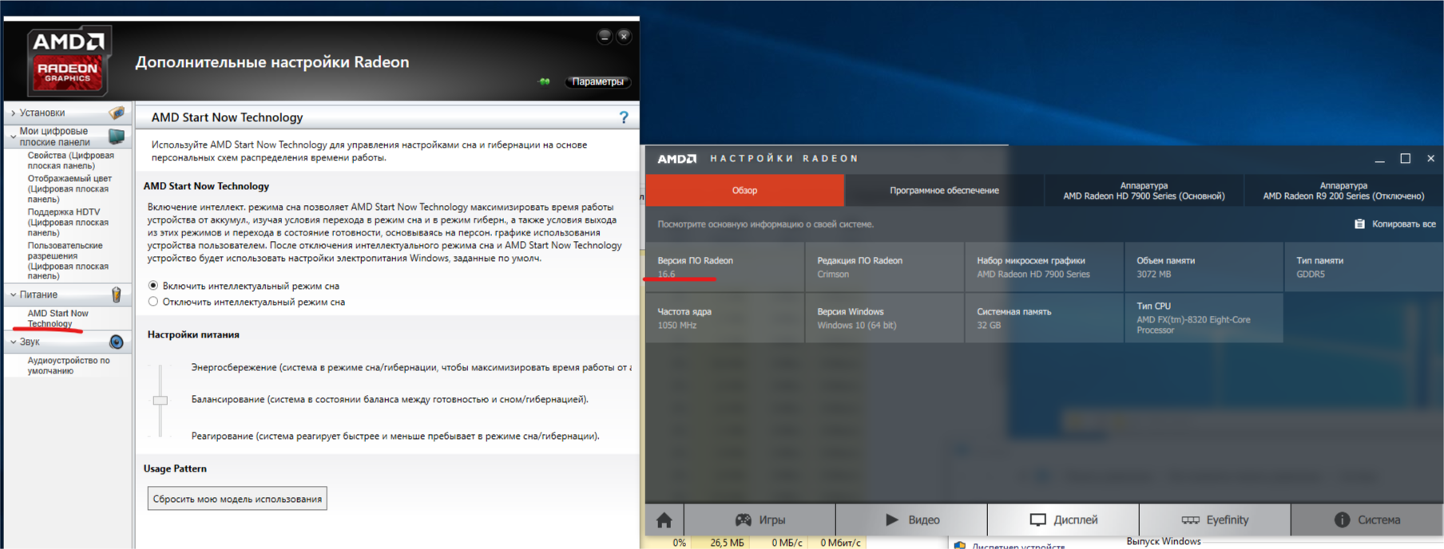Click the Питание battery icon
The width and height of the screenshot is (1444, 549).
coord(117,294)
